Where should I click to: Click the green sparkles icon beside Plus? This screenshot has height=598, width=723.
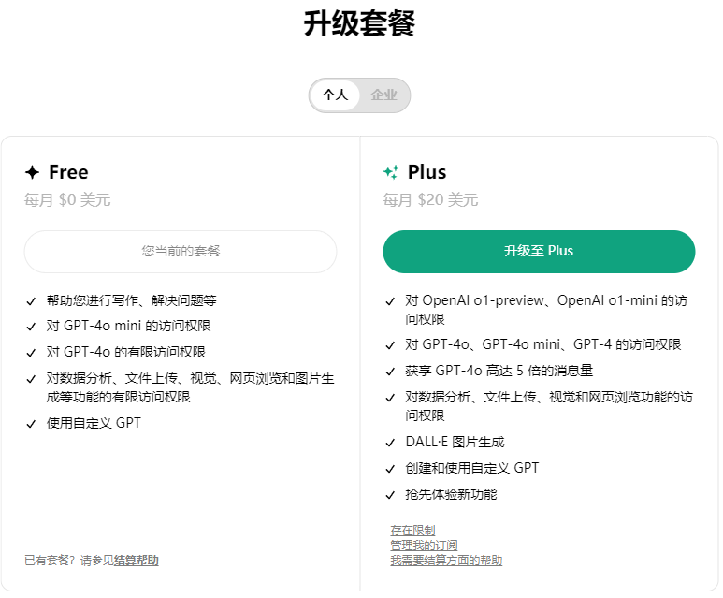click(x=391, y=172)
